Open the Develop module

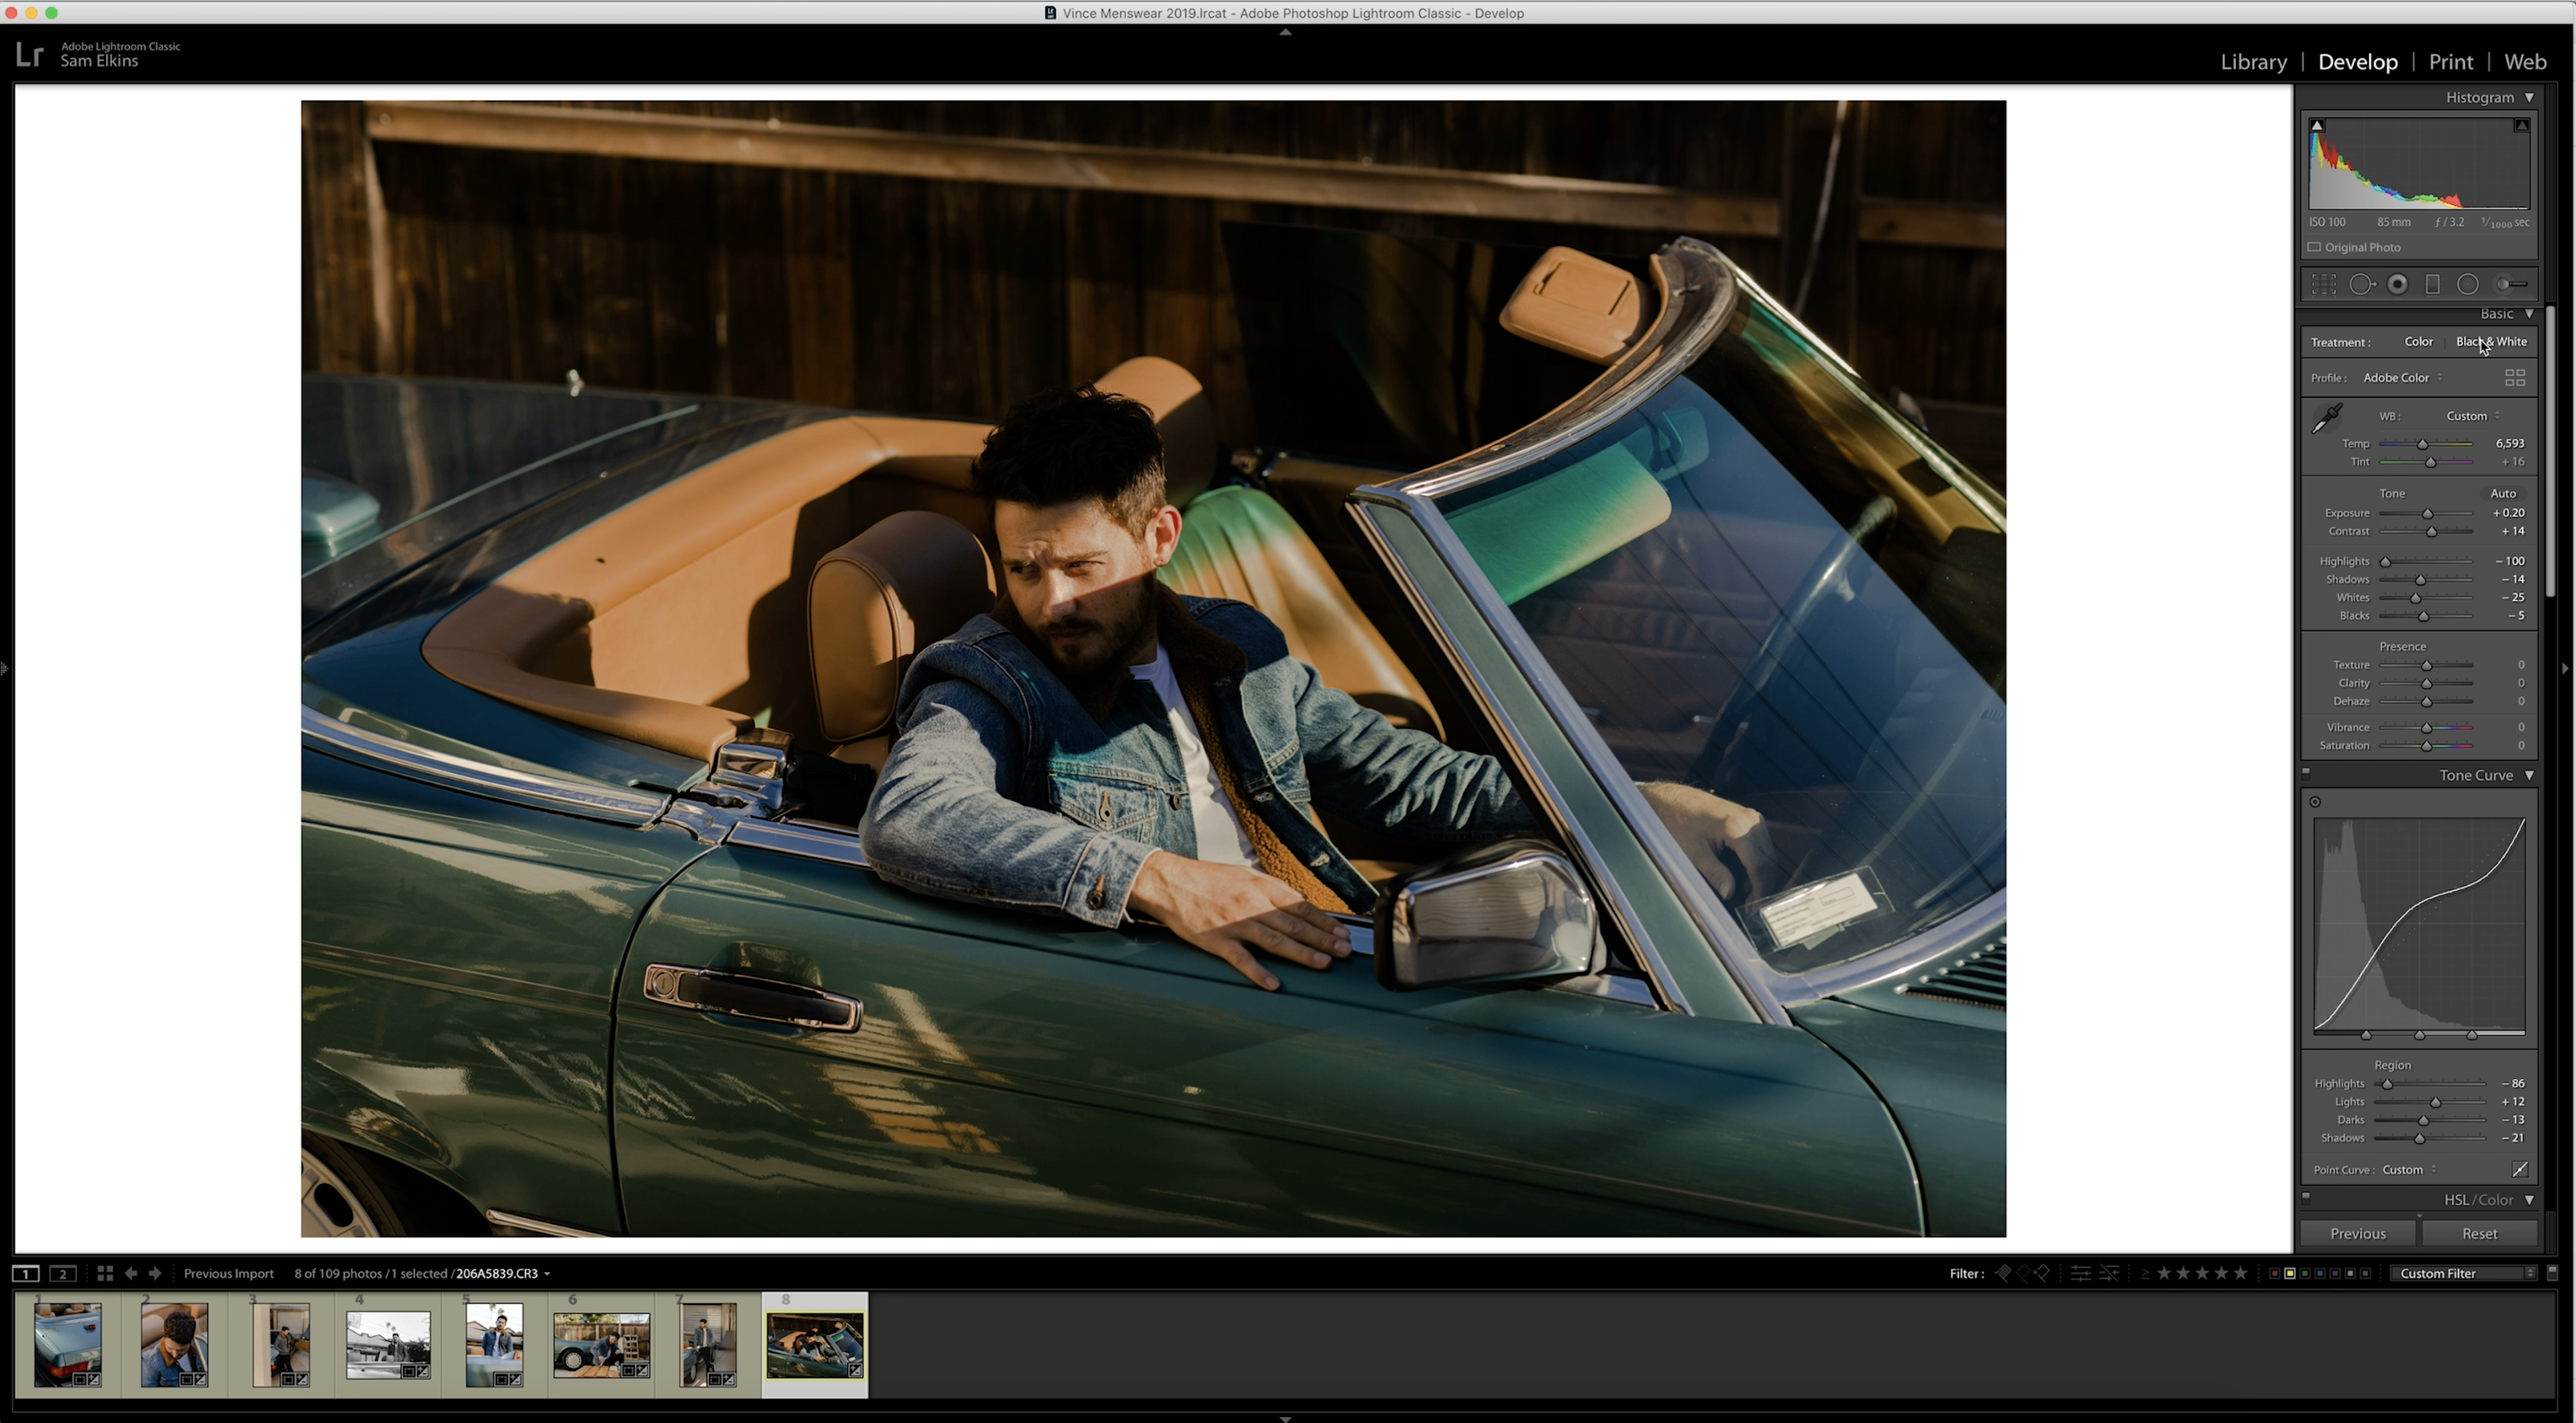pyautogui.click(x=2357, y=62)
